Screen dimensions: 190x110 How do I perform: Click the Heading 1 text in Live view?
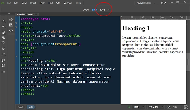(x=136, y=28)
